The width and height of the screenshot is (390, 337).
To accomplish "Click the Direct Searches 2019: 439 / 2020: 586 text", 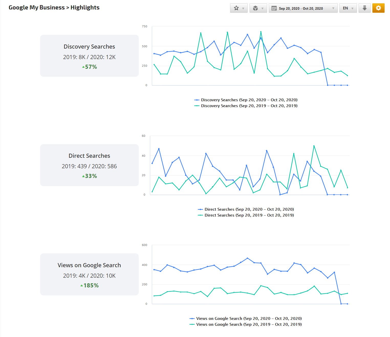I will click(x=89, y=166).
